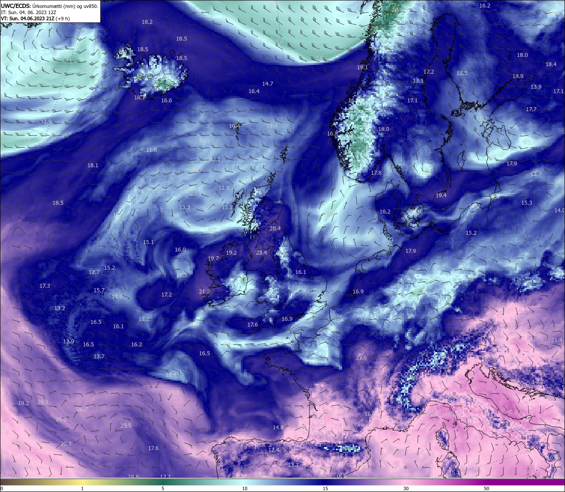
Task: Click the 14.8 value over the Bay of Biscay
Action: pos(278,428)
